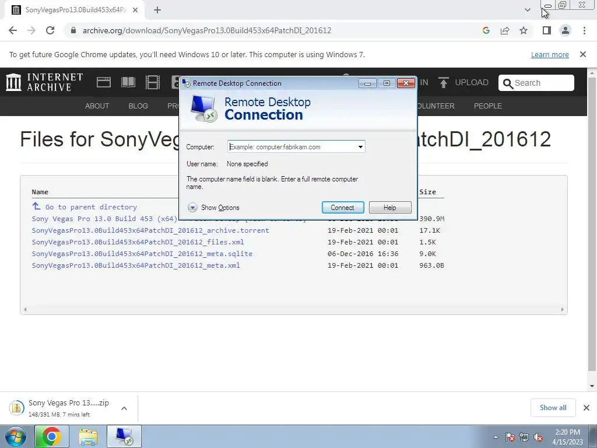Viewport: 597px width, 448px height.
Task: Open the Web icon in Archive navbar
Action: (104, 82)
